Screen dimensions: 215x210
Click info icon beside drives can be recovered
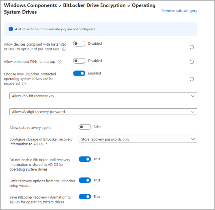(24, 84)
